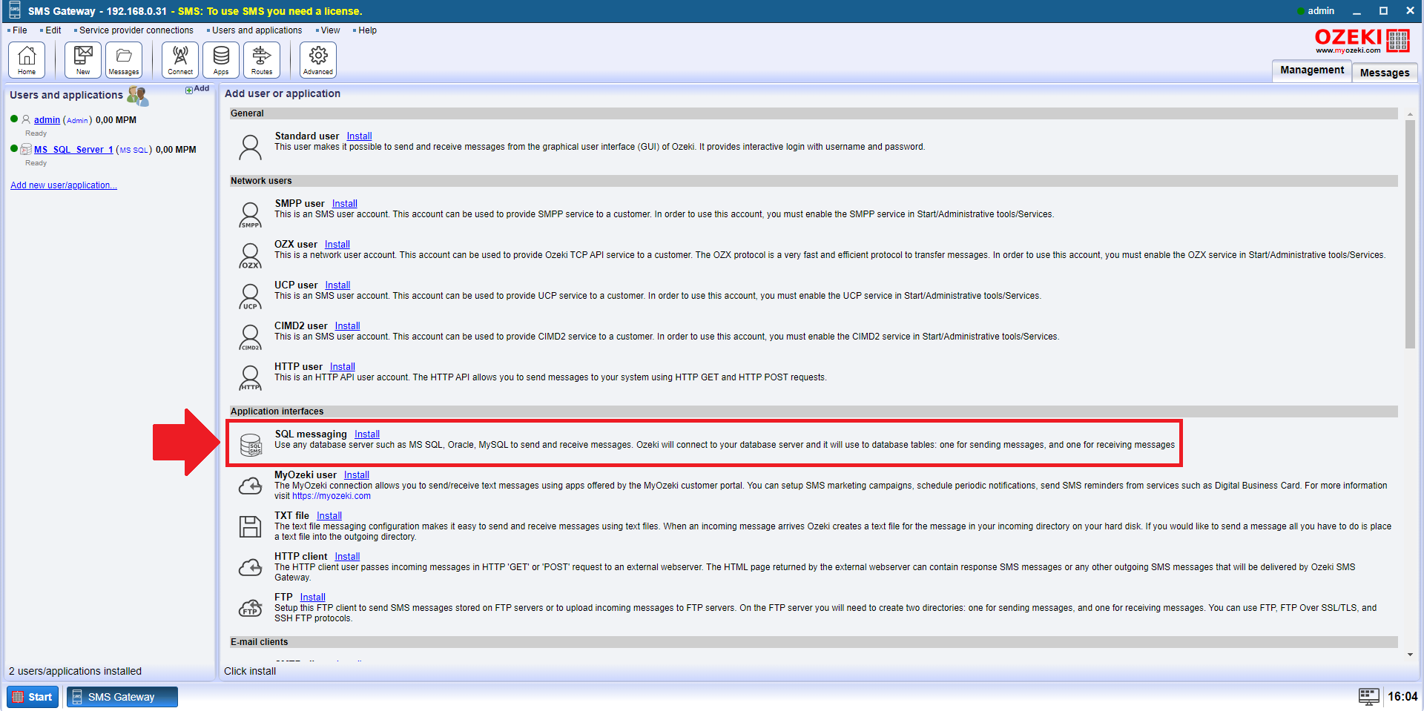This screenshot has height=711, width=1424.
Task: Open the File menu
Action: pos(19,30)
